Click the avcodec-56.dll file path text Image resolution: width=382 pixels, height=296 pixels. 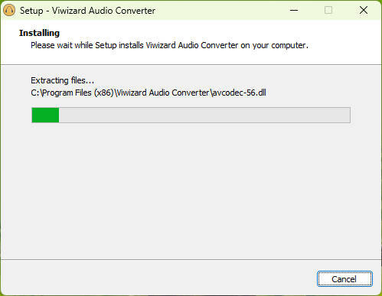[x=149, y=93]
